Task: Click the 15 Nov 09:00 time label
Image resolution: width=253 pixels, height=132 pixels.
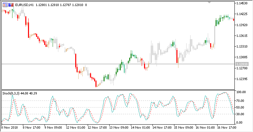Action: (x=184, y=128)
